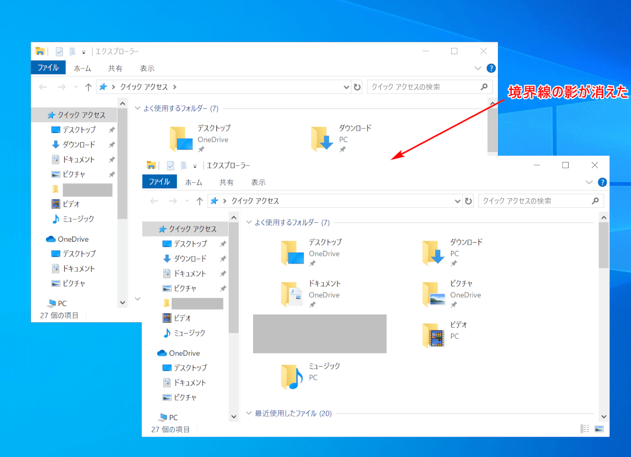Click Refresh button in back window
Viewport: 631px width, 457px height.
[357, 87]
